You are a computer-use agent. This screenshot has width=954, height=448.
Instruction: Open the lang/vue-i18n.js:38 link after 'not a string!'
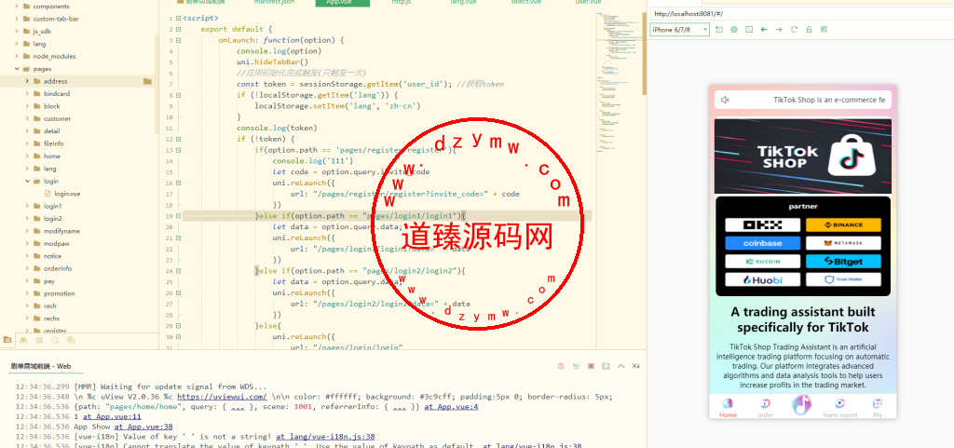(x=325, y=437)
